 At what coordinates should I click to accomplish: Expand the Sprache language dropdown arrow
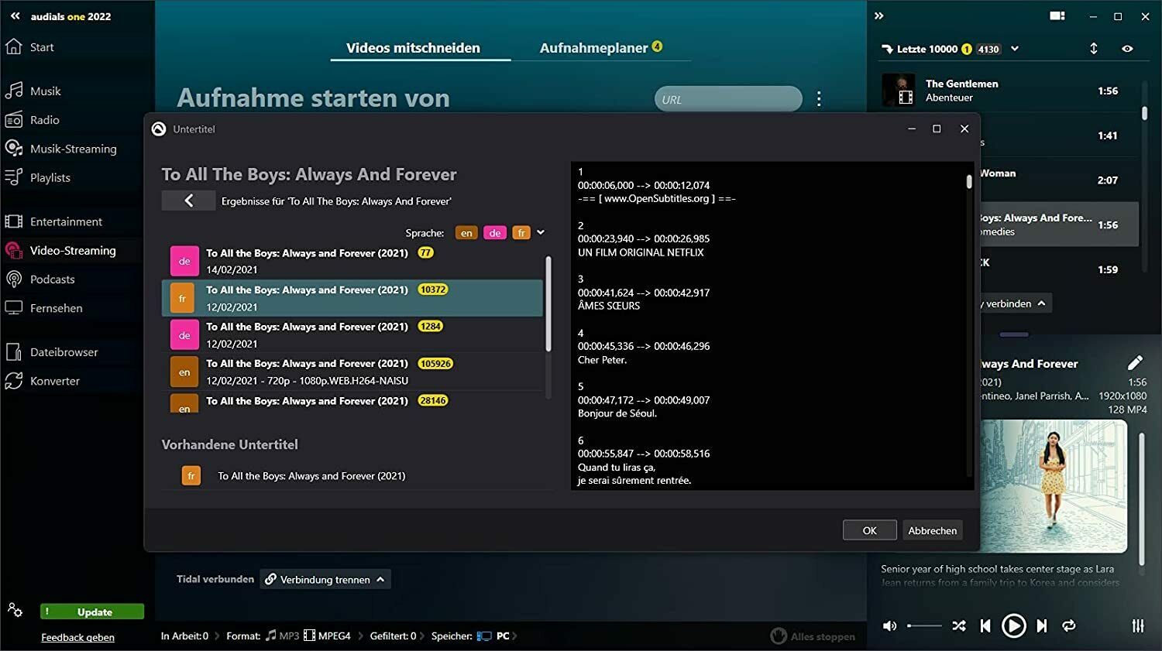(x=541, y=232)
